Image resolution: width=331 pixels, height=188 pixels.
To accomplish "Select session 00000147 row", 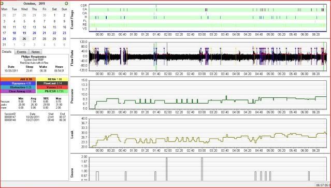I will point(35,117).
